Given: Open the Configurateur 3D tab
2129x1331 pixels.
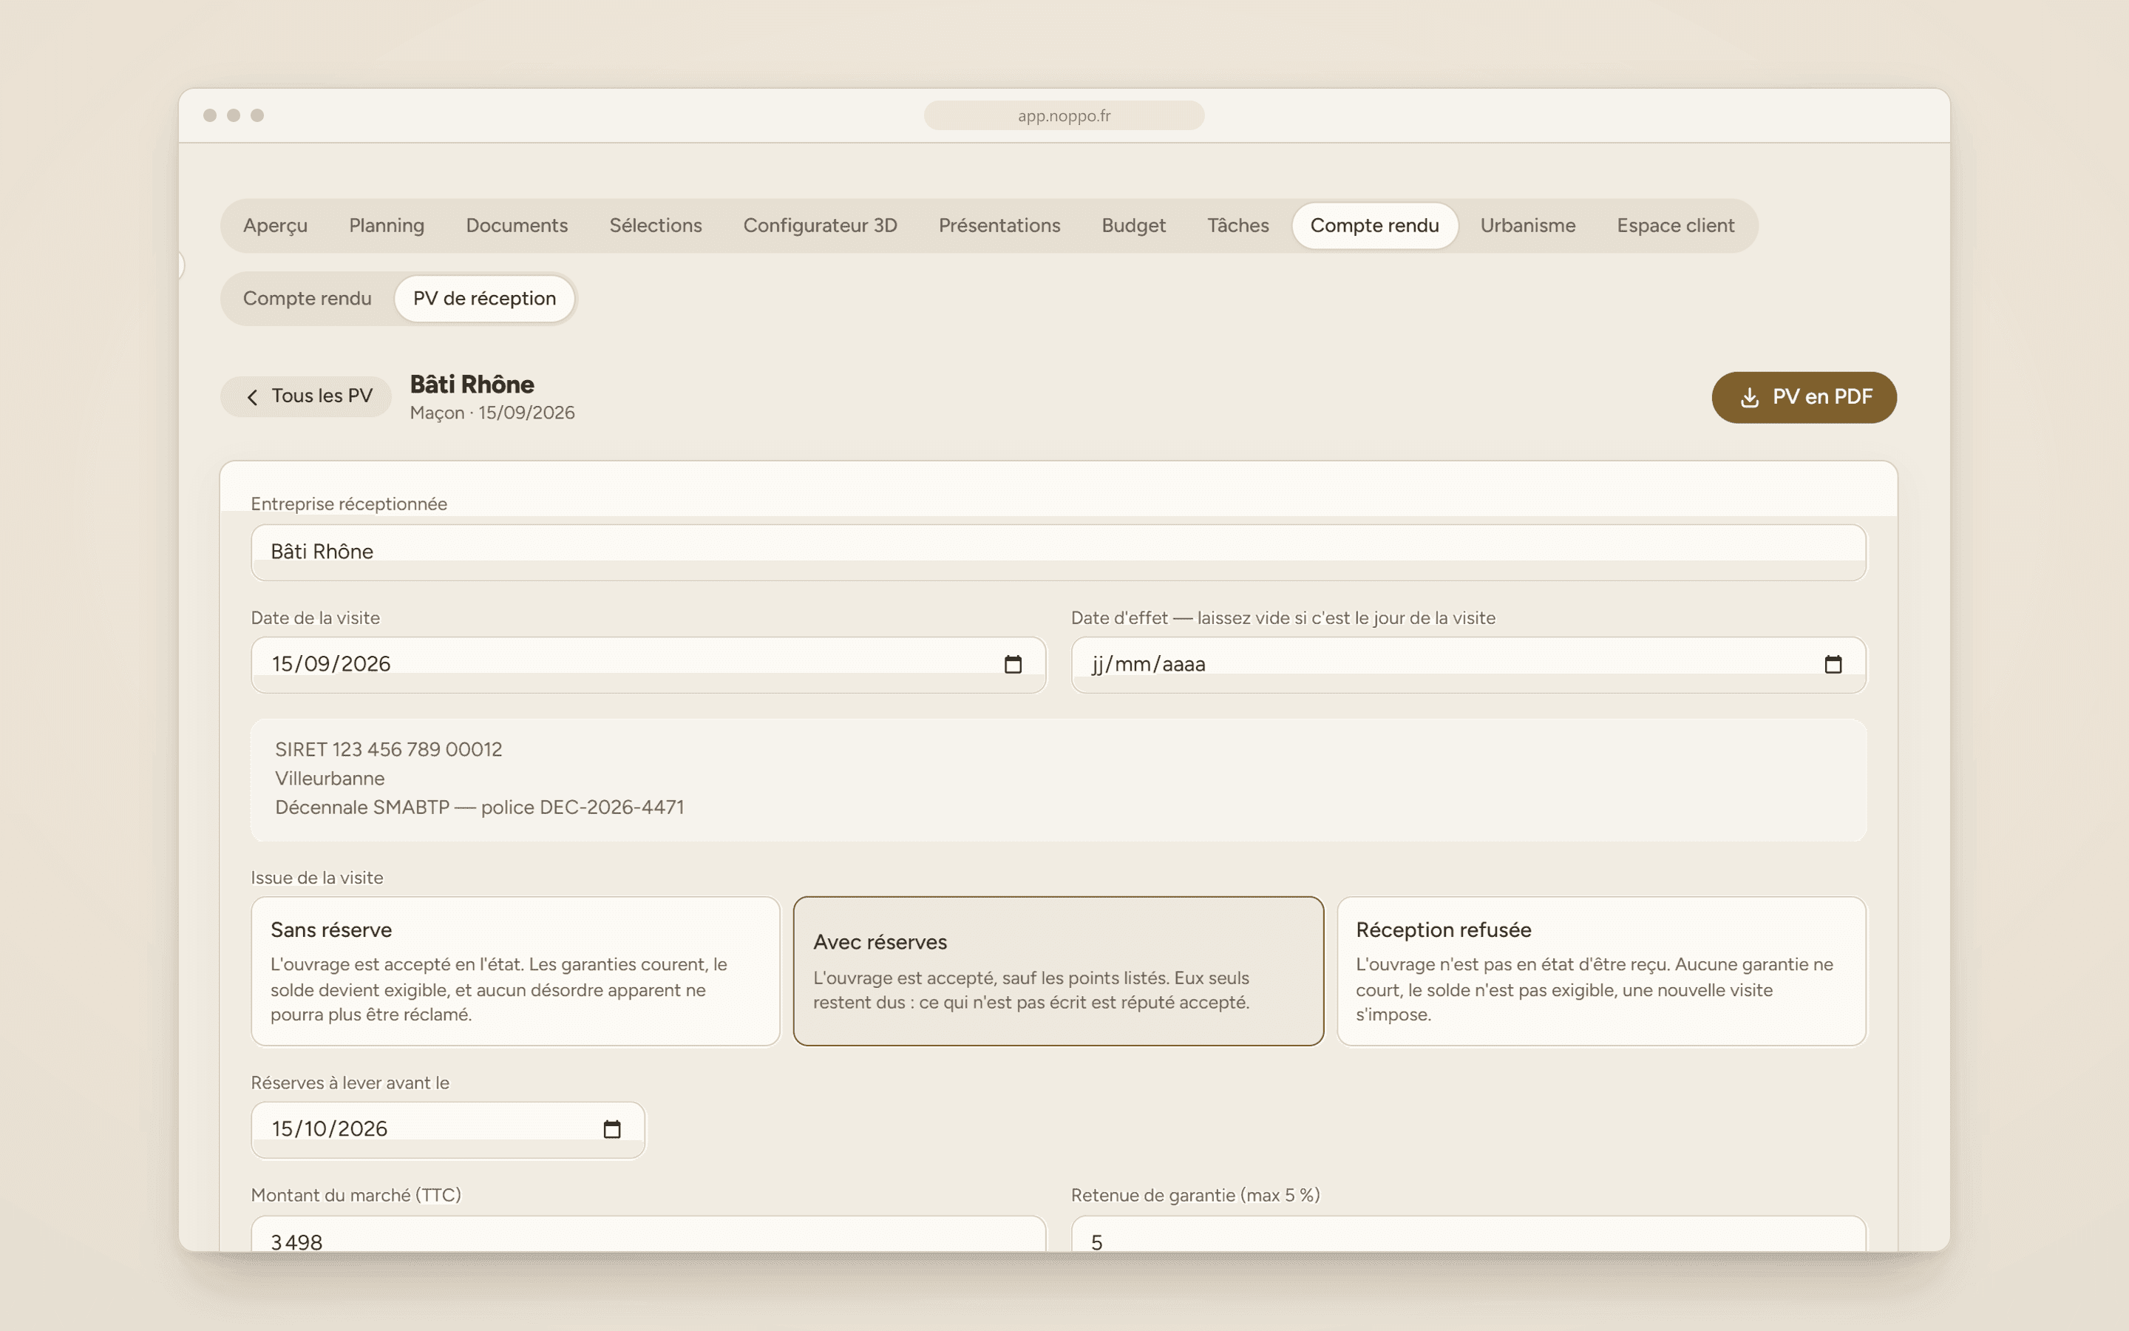Looking at the screenshot, I should 820,226.
